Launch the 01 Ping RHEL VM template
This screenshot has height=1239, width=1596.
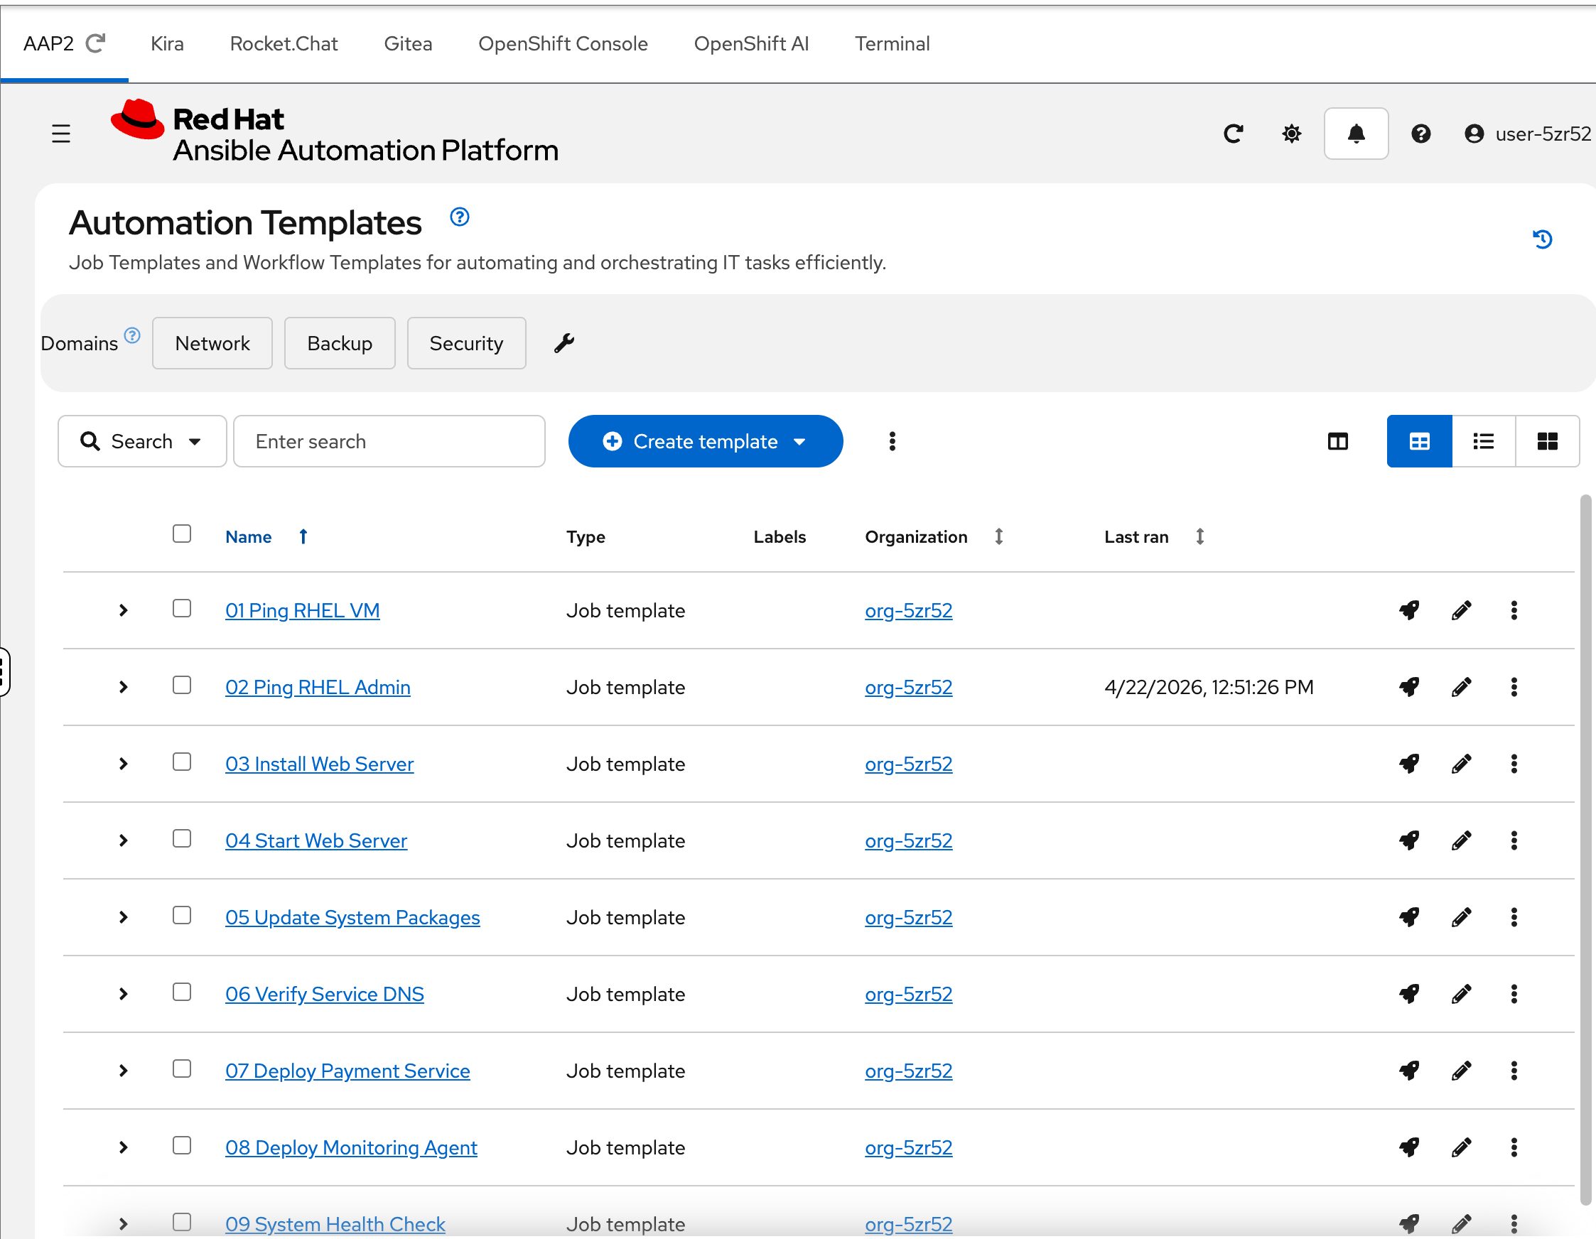[x=1409, y=610]
